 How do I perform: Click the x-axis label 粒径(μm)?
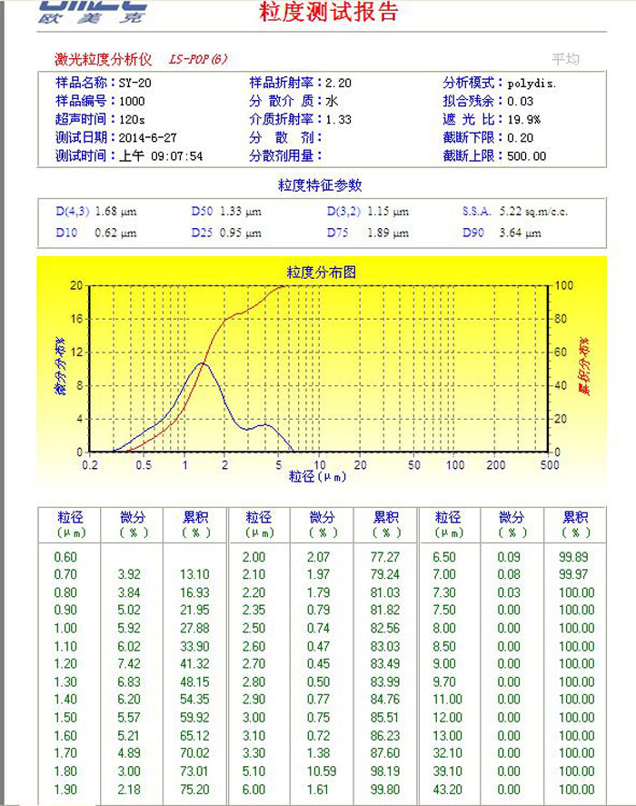point(317,476)
